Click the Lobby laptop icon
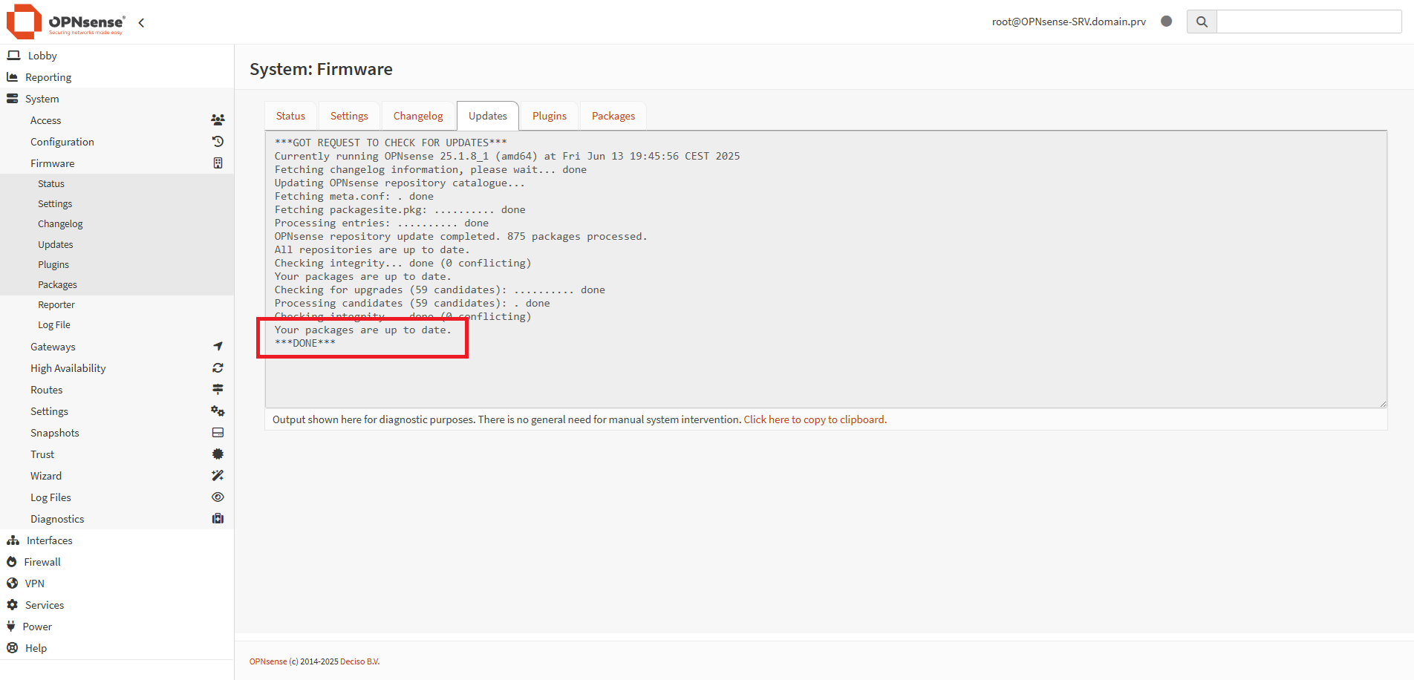 point(13,56)
